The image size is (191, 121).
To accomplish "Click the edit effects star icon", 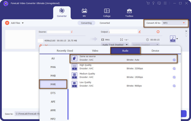I will coord(41,46).
